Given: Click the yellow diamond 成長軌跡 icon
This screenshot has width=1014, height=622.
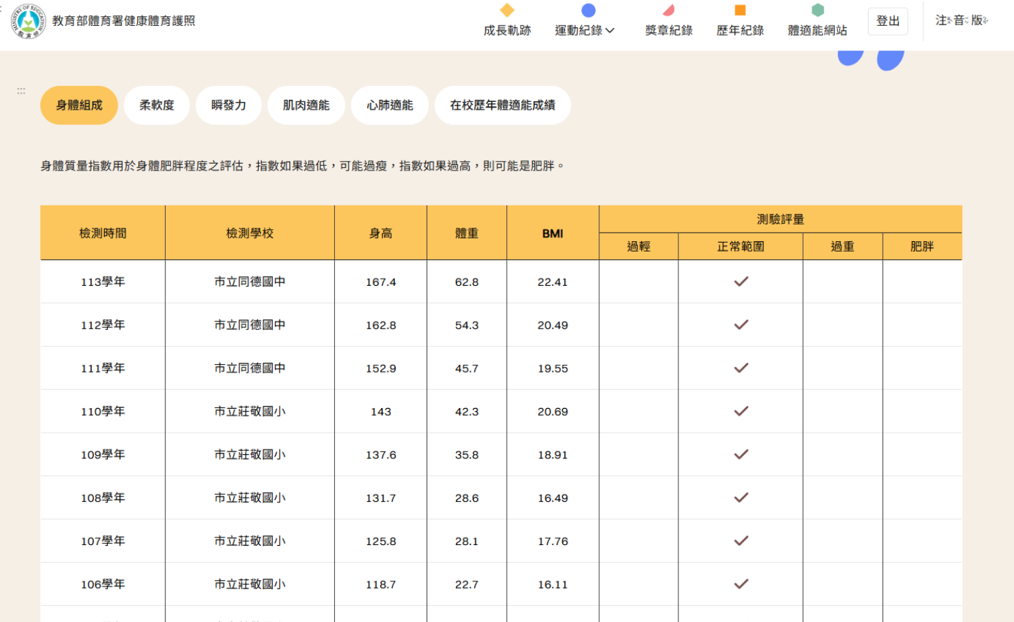Looking at the screenshot, I should [507, 10].
